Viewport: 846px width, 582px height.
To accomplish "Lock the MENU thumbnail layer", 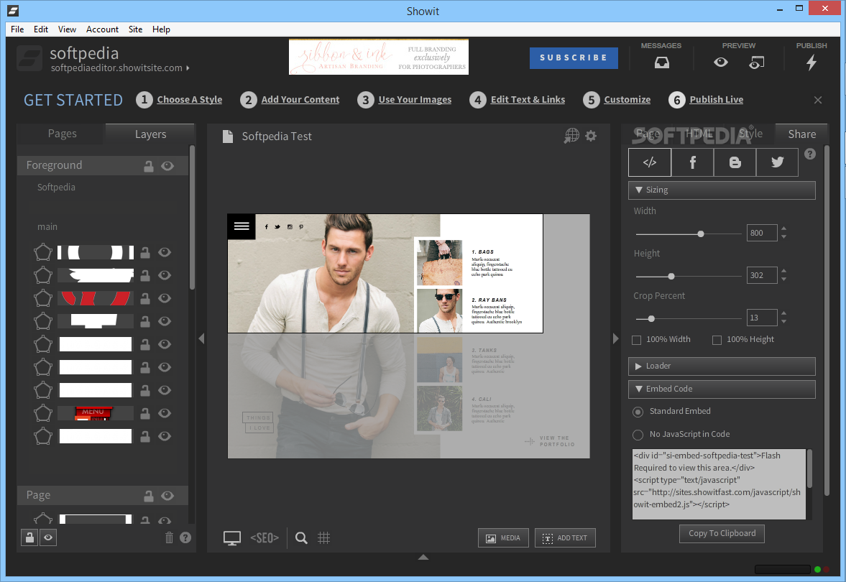I will (x=144, y=414).
